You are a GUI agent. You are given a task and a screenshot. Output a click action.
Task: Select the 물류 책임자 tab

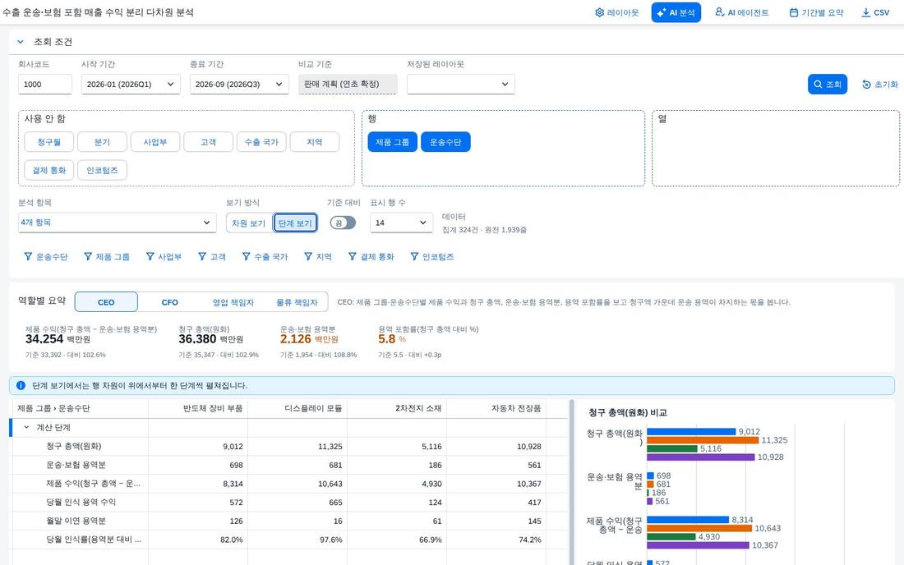pyautogui.click(x=297, y=302)
